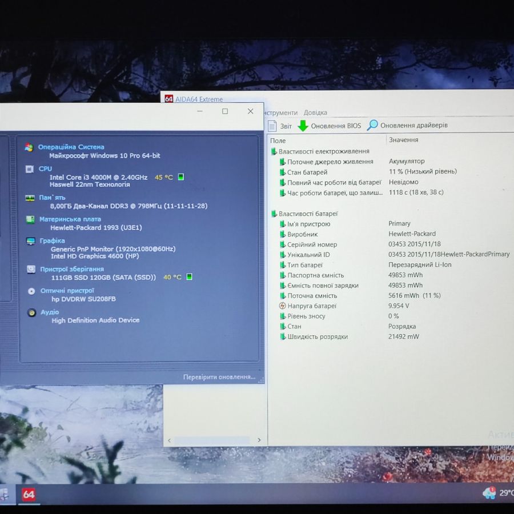
Task: Click the AIDA64 Extreme title bar logo
Action: point(168,99)
